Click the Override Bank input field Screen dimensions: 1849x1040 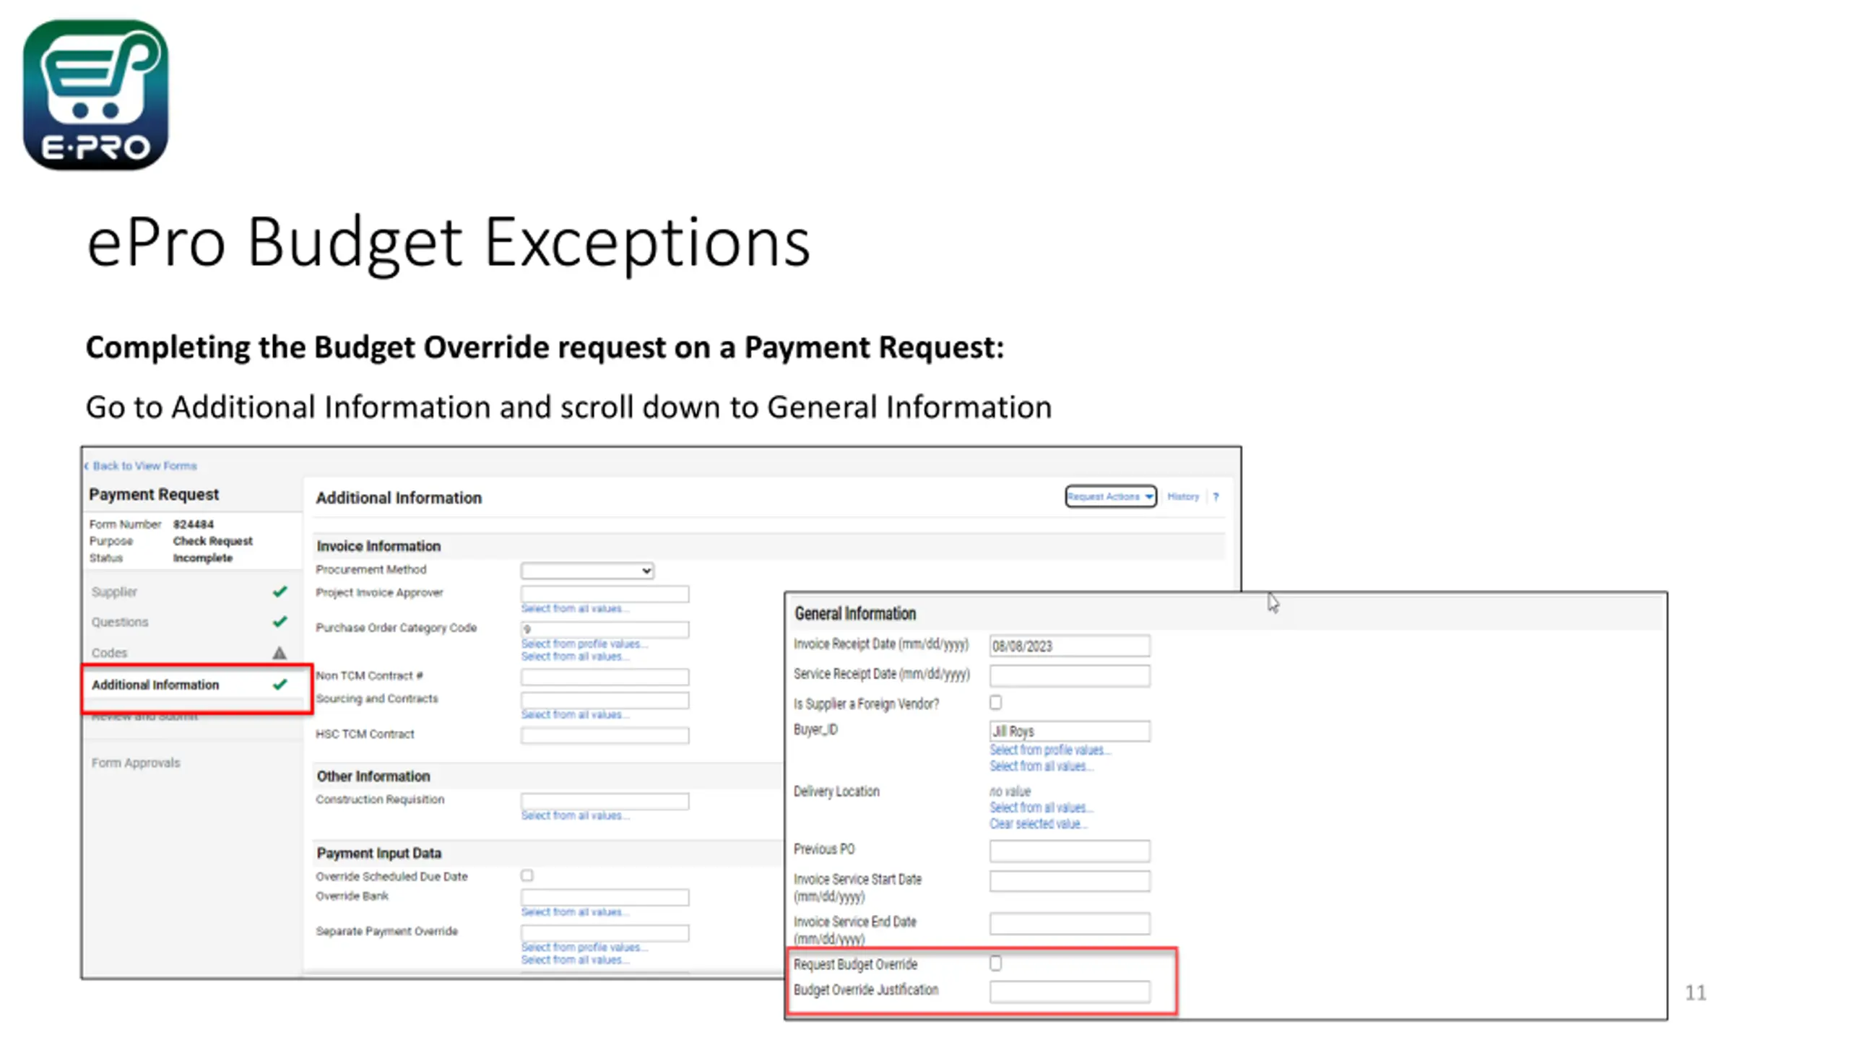(x=605, y=897)
